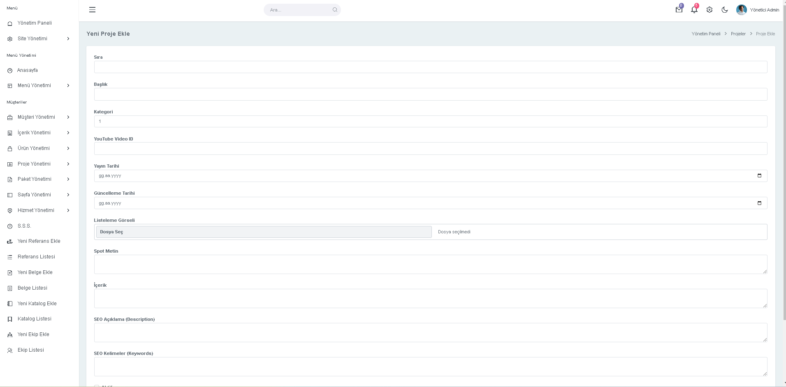Click the Yönetici Admin name
Image resolution: width=786 pixels, height=387 pixels.
(764, 10)
